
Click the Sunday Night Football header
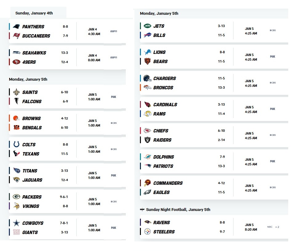point(178,209)
